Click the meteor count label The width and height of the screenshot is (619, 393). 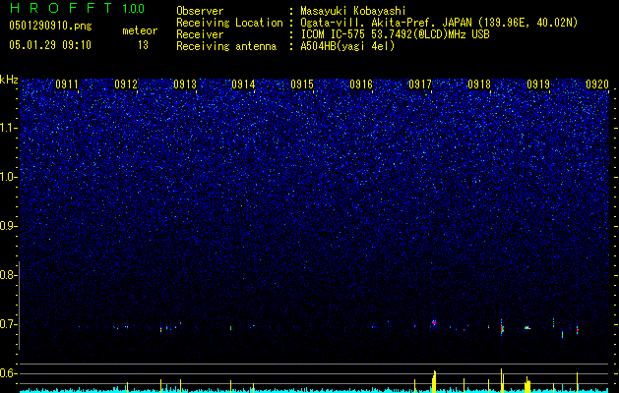(140, 30)
